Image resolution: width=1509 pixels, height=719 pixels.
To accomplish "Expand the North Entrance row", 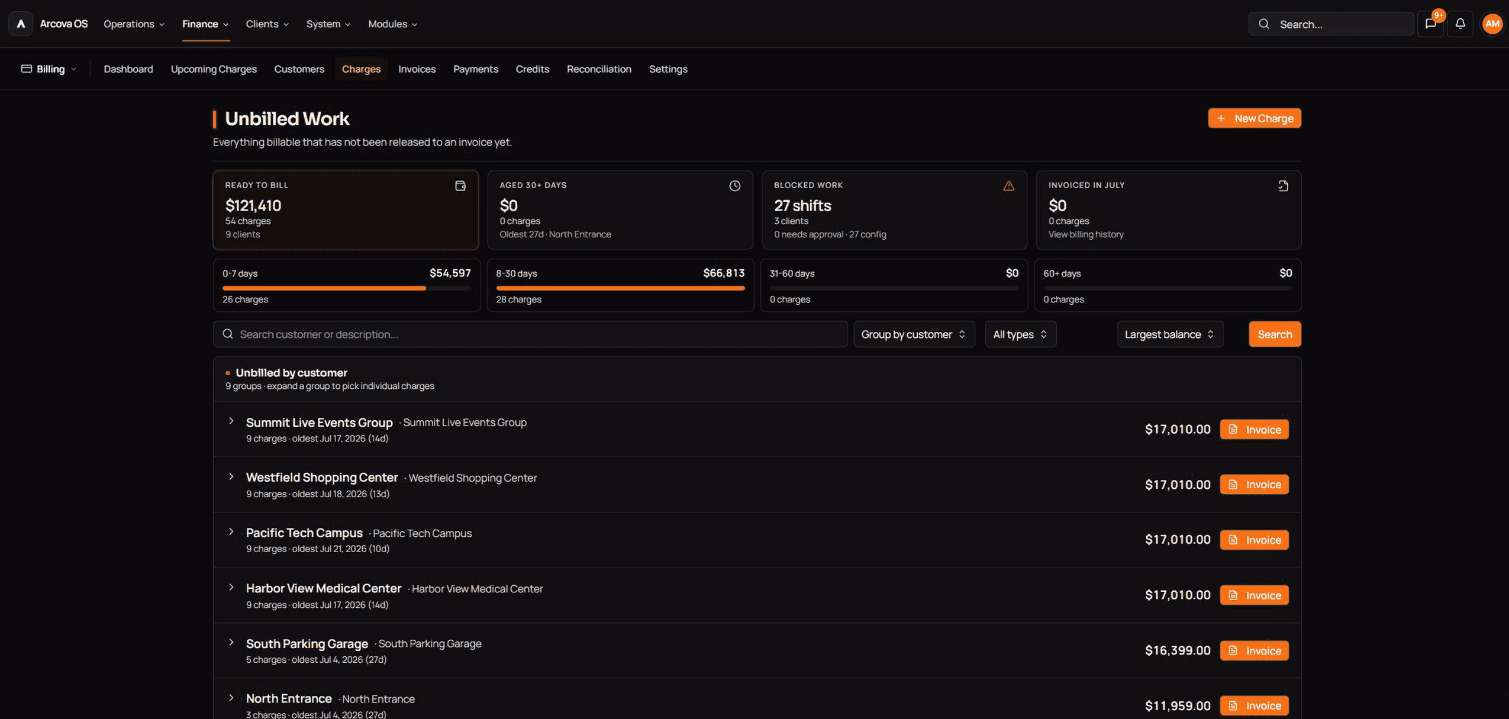I will pos(231,698).
